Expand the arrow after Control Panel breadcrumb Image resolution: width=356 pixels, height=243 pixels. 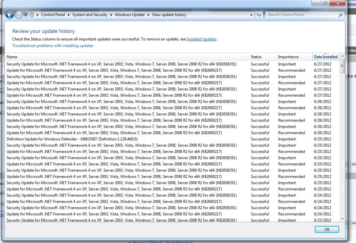pyautogui.click(x=68, y=15)
